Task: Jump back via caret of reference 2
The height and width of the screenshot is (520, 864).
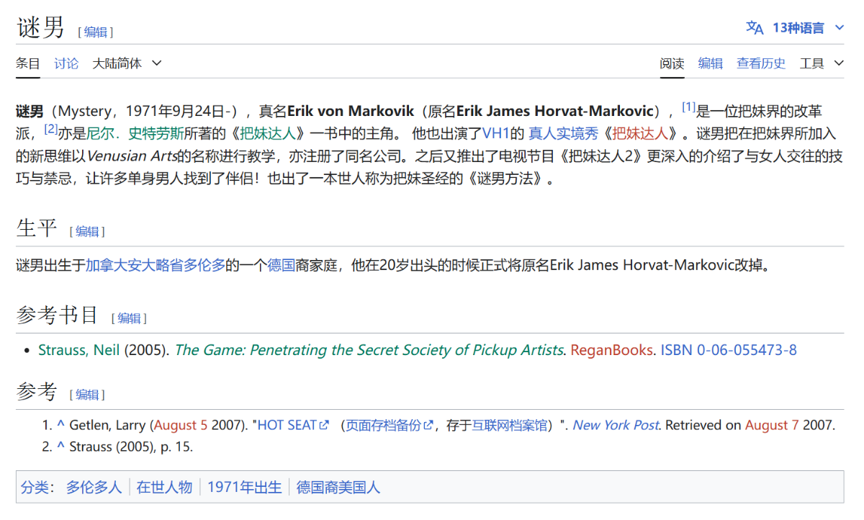Action: [x=61, y=447]
